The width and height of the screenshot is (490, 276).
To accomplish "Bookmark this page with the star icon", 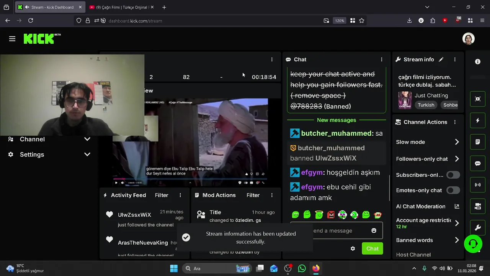I will click(361, 21).
